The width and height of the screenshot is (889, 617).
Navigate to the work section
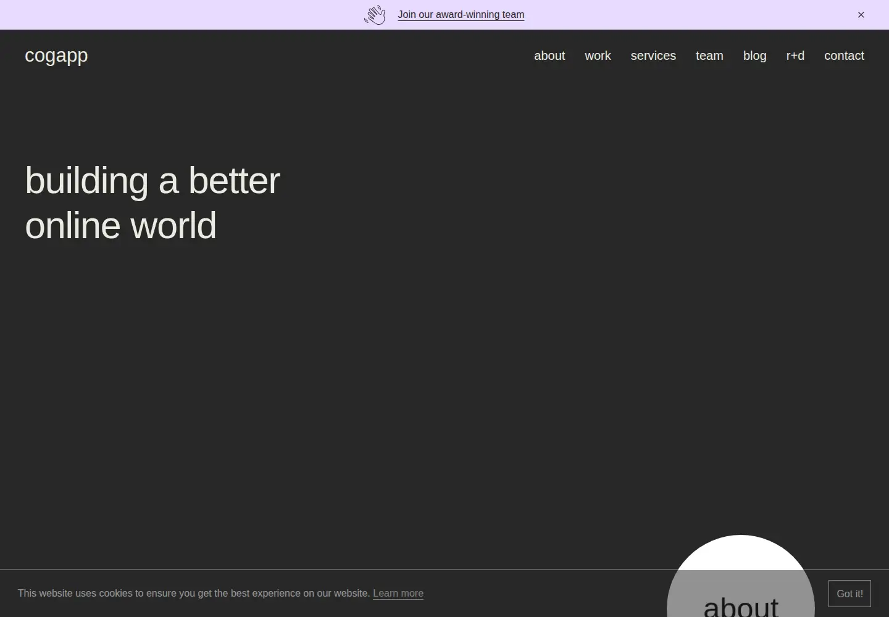click(x=598, y=56)
